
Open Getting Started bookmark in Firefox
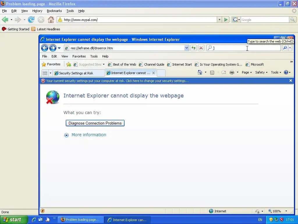click(16, 29)
